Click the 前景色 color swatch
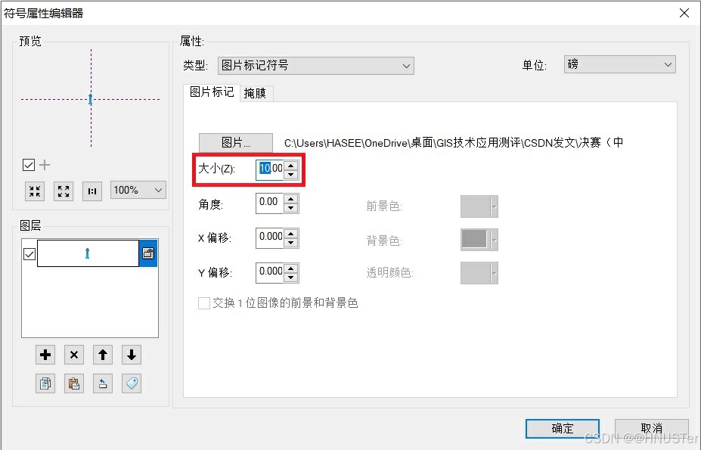Image resolution: width=701 pixels, height=450 pixels. tap(479, 206)
